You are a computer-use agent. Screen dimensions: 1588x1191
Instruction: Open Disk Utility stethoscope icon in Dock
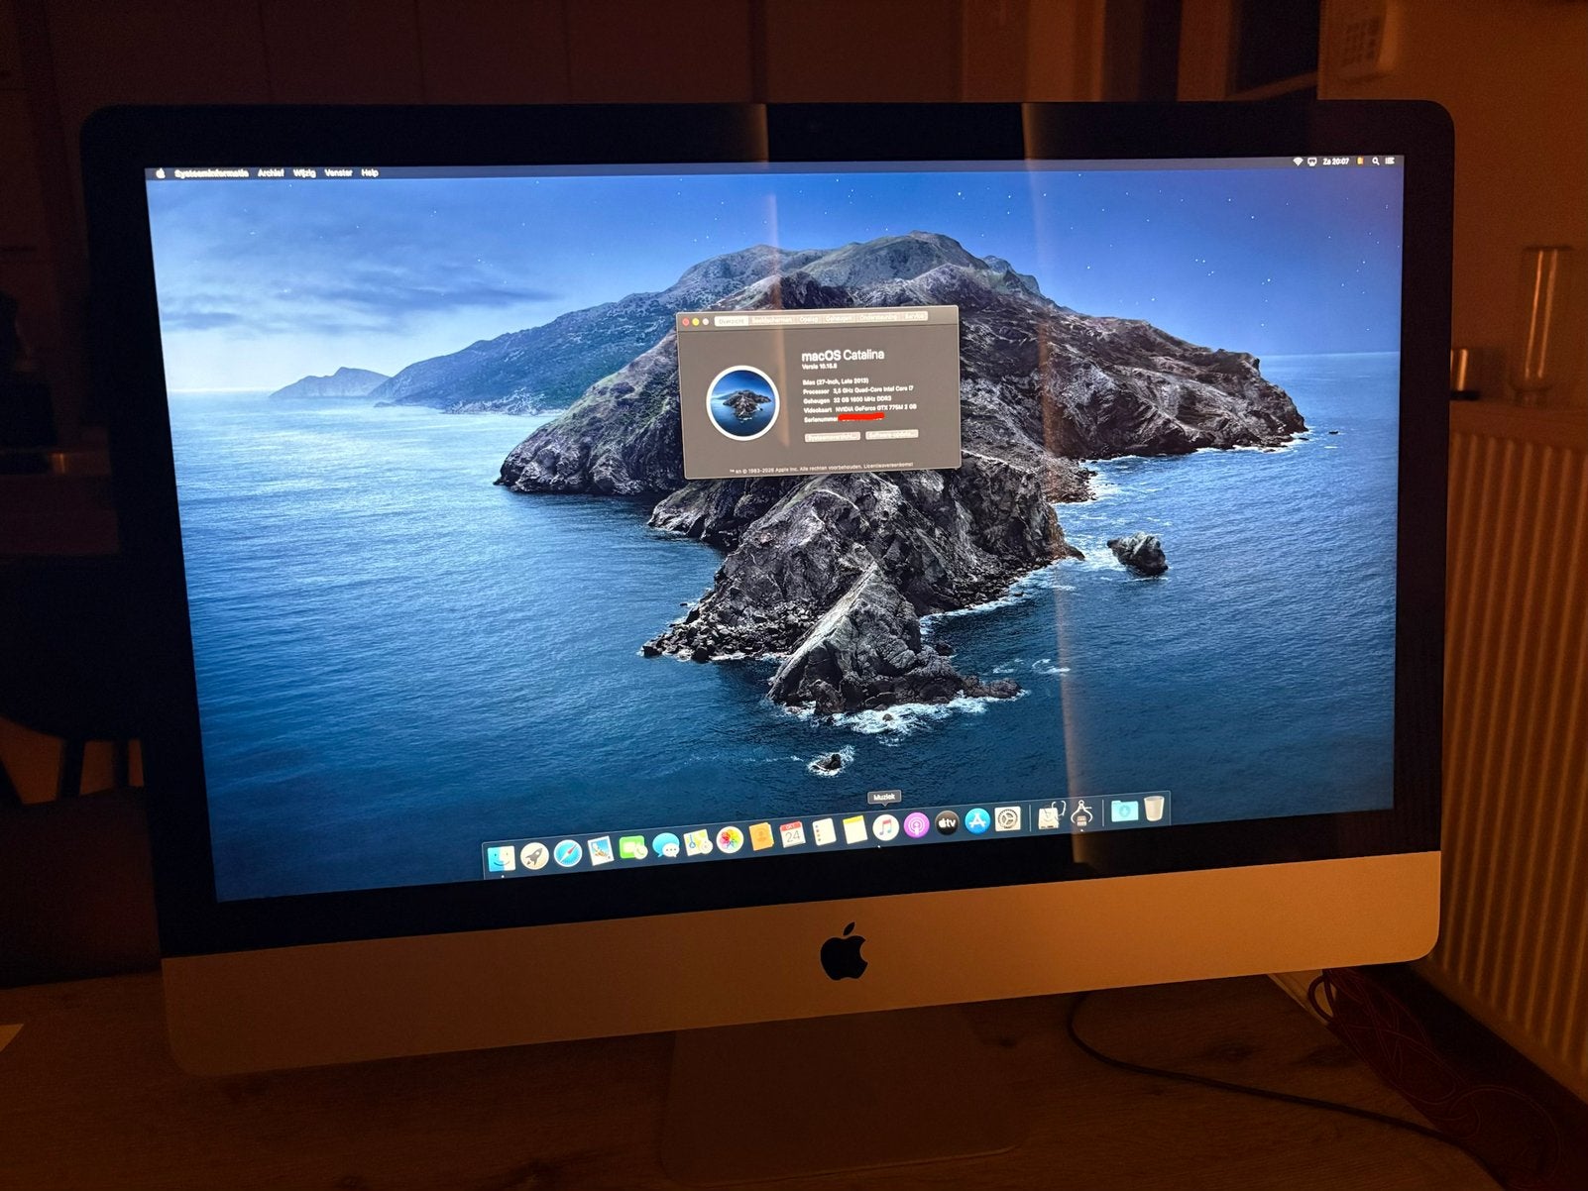(x=1050, y=814)
